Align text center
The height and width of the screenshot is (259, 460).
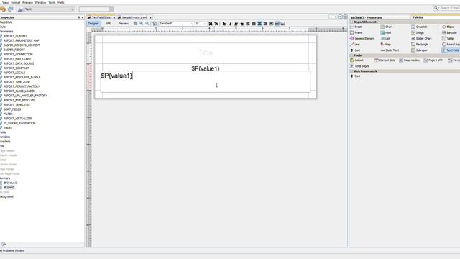[x=259, y=24]
